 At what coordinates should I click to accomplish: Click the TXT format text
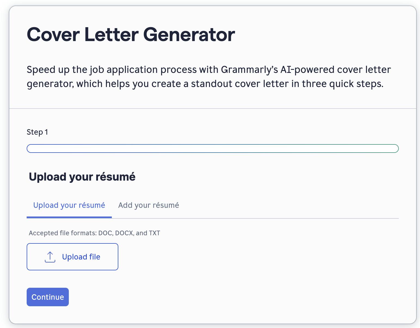(x=154, y=233)
